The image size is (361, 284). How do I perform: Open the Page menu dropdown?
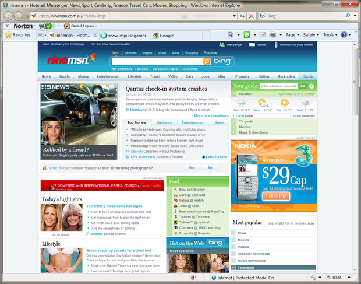[292, 35]
